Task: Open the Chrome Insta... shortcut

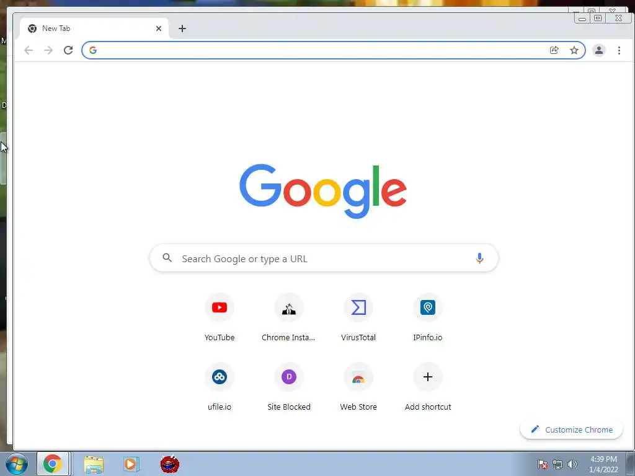Action: pyautogui.click(x=289, y=318)
